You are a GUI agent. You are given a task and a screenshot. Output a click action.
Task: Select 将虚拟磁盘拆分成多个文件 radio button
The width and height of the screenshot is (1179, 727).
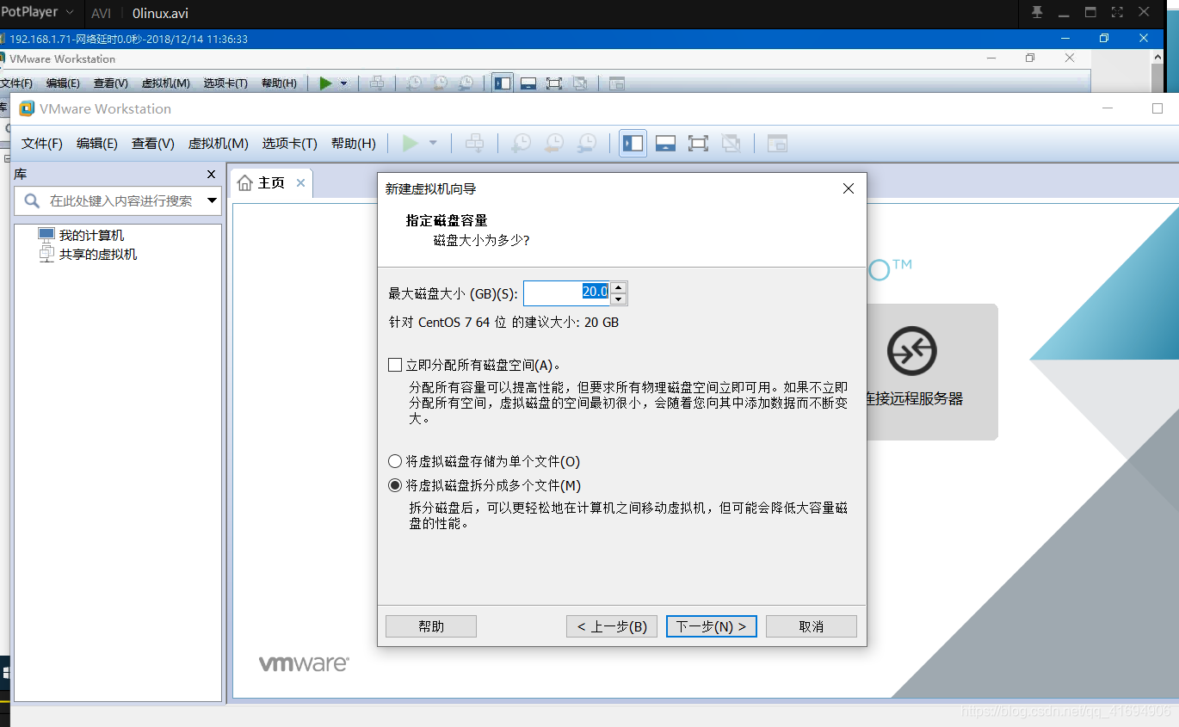tap(396, 485)
